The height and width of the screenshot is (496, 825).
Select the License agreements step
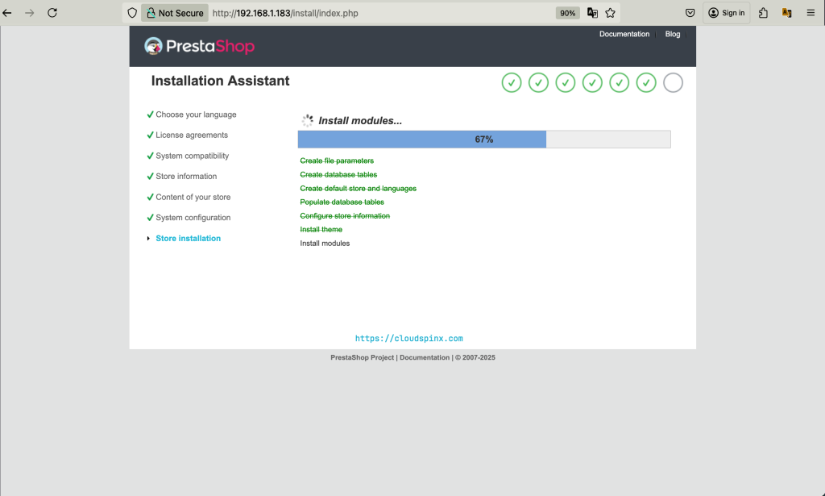pos(192,135)
